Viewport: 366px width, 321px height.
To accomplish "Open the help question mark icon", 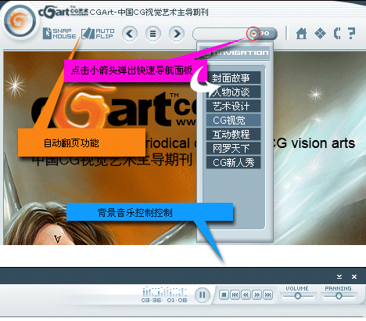I will [351, 34].
